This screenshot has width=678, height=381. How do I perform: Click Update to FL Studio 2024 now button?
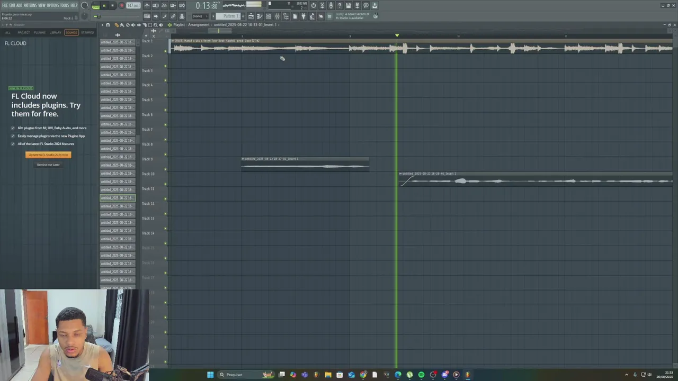coord(48,155)
